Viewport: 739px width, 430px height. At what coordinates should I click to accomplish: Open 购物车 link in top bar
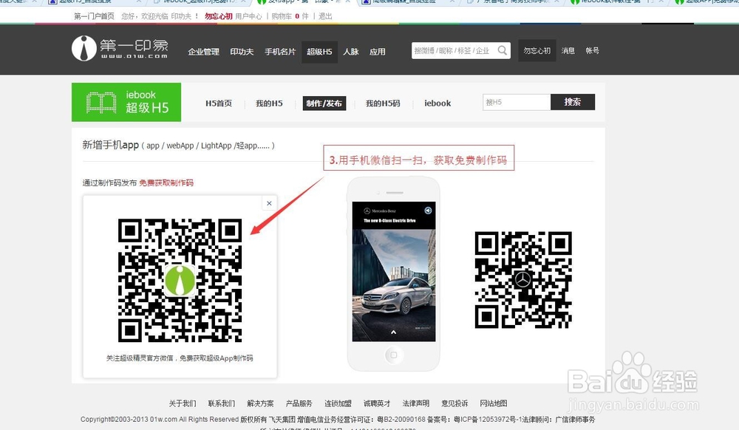[282, 16]
